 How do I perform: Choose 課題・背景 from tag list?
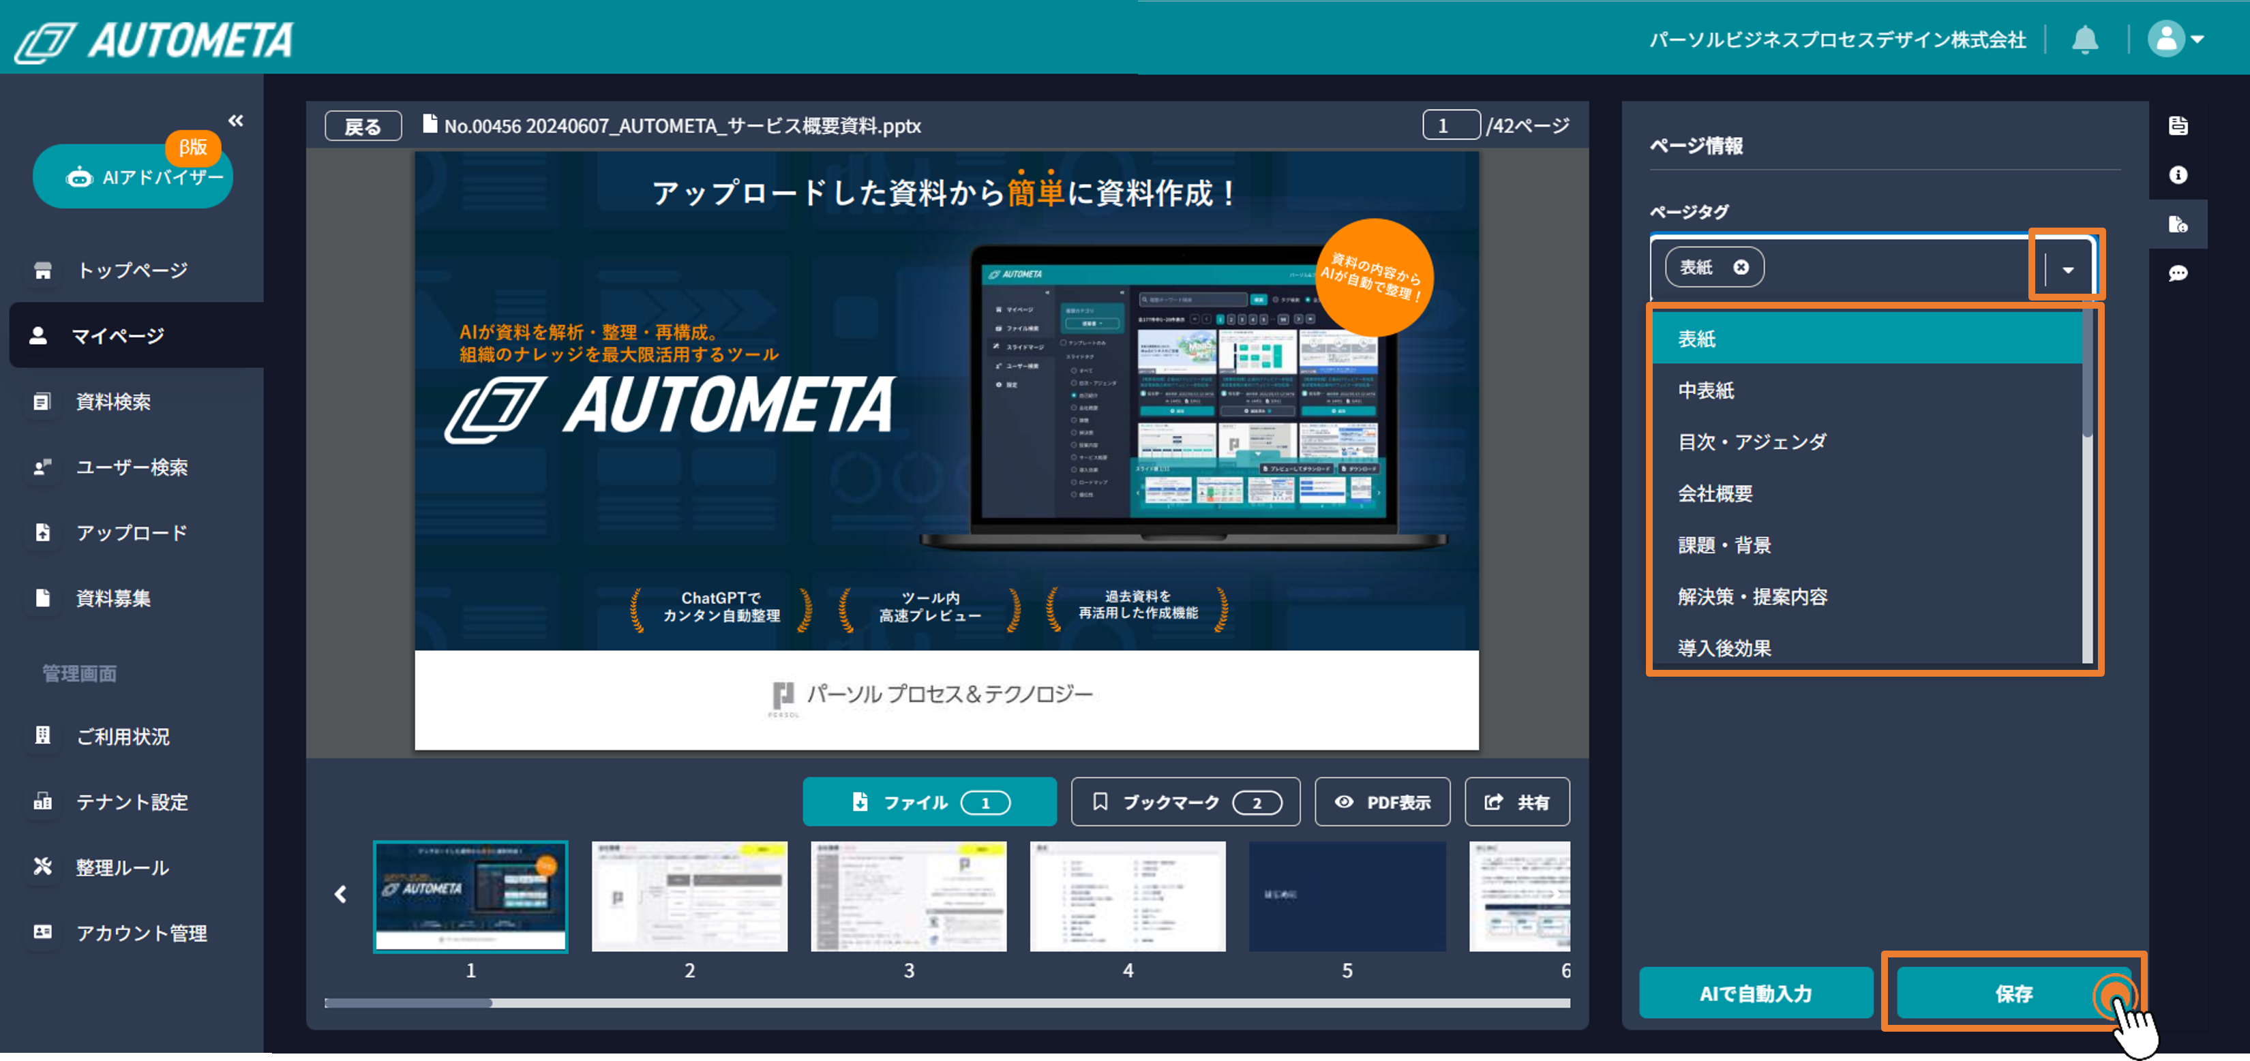pyautogui.click(x=1867, y=545)
